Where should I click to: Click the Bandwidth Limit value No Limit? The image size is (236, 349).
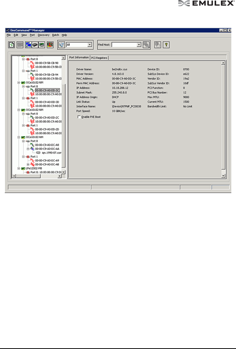188,106
